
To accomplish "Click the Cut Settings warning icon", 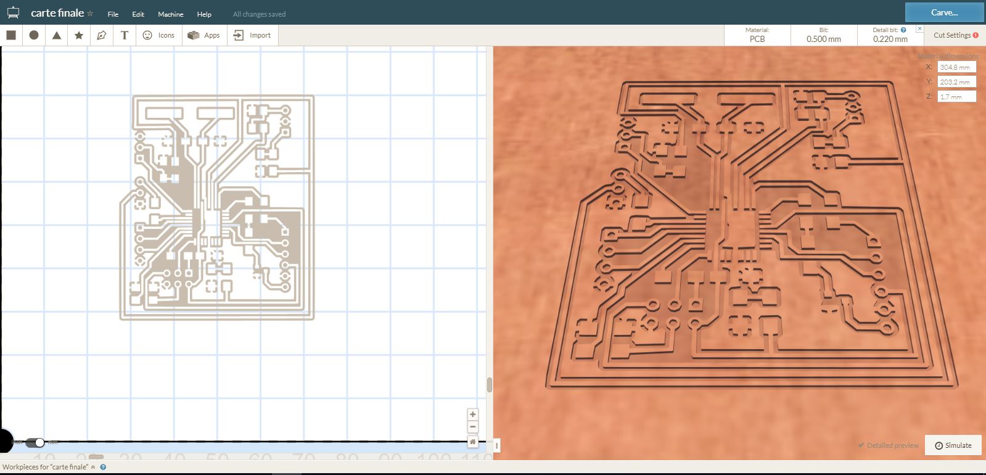I will [976, 35].
